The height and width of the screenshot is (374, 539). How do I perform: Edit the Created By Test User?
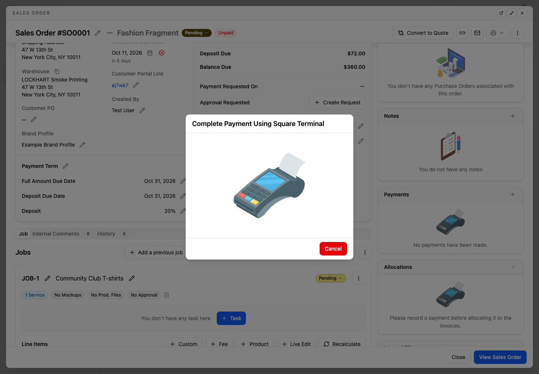click(x=142, y=110)
